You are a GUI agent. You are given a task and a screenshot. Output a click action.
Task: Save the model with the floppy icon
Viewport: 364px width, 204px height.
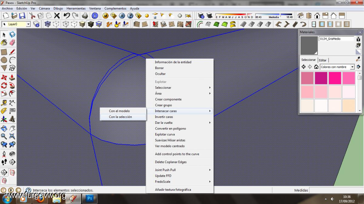[22, 16]
